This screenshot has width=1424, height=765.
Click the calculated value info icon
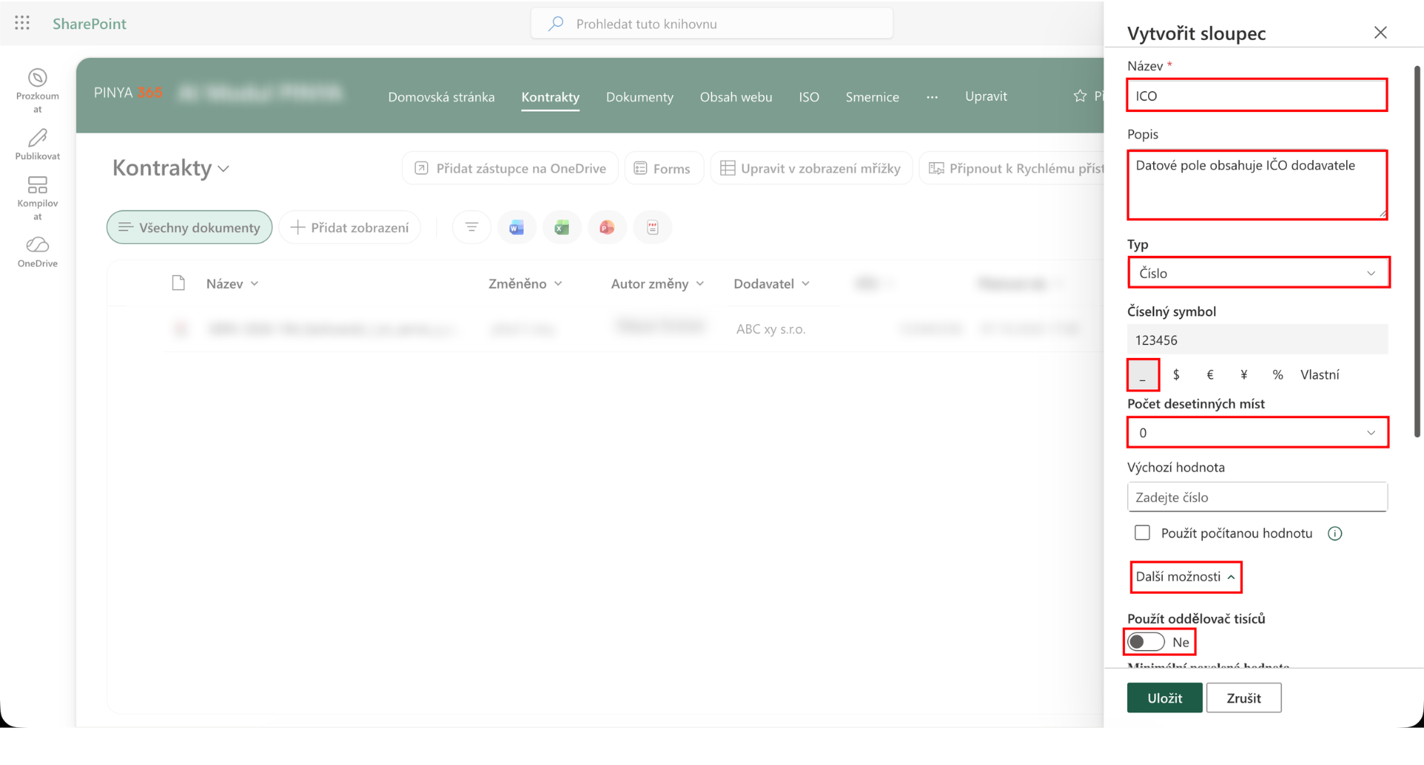click(x=1335, y=534)
